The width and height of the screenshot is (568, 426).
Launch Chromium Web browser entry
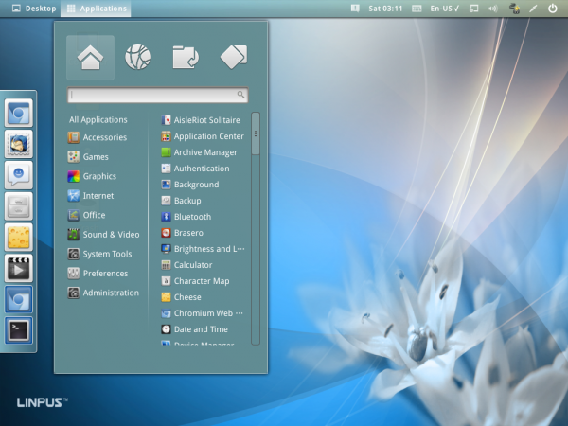coord(203,313)
